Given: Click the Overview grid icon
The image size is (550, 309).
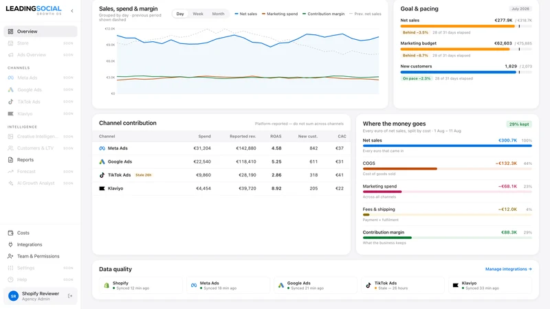Looking at the screenshot, I should tap(10, 31).
